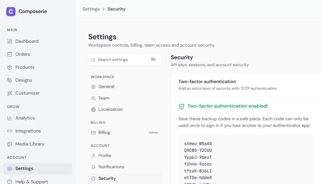Image resolution: width=322 pixels, height=184 pixels.
Task: Click the Integrations link icon
Action: click(x=9, y=131)
